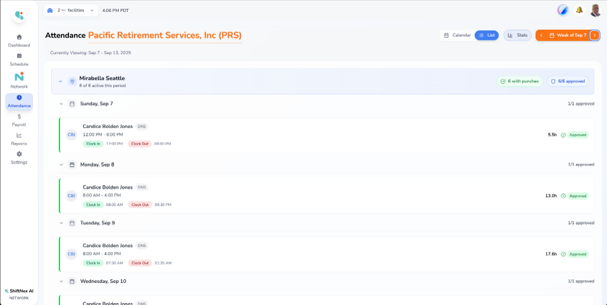
Task: Click the 6/6 approved badge
Action: click(x=568, y=81)
